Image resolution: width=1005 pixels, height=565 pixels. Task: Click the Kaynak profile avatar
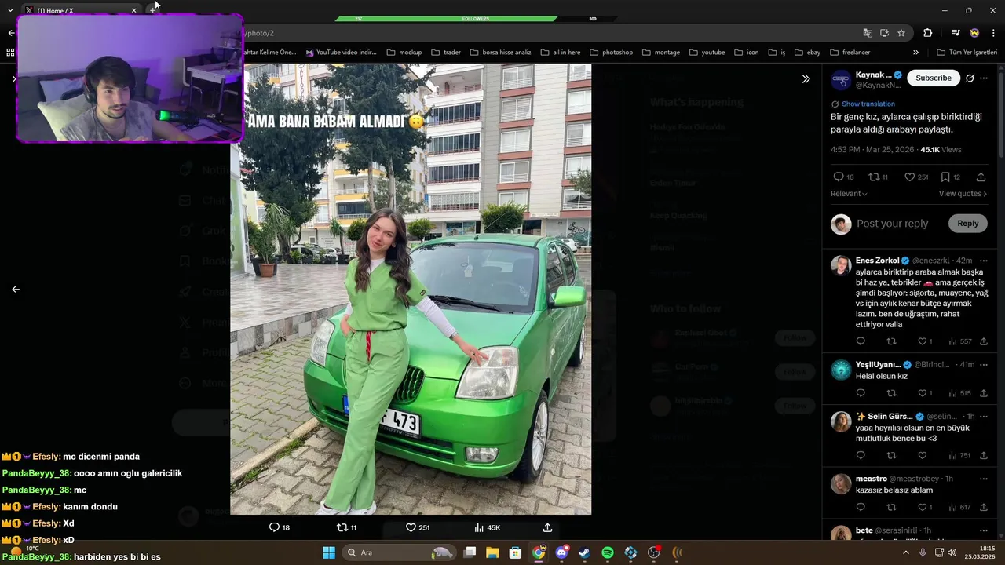pyautogui.click(x=841, y=79)
